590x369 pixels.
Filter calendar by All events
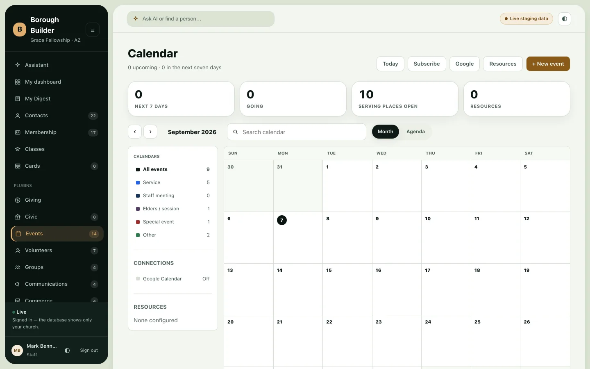[x=172, y=169]
